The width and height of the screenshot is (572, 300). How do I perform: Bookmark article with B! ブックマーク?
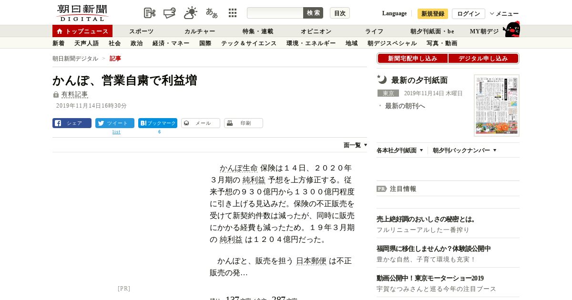click(x=158, y=123)
